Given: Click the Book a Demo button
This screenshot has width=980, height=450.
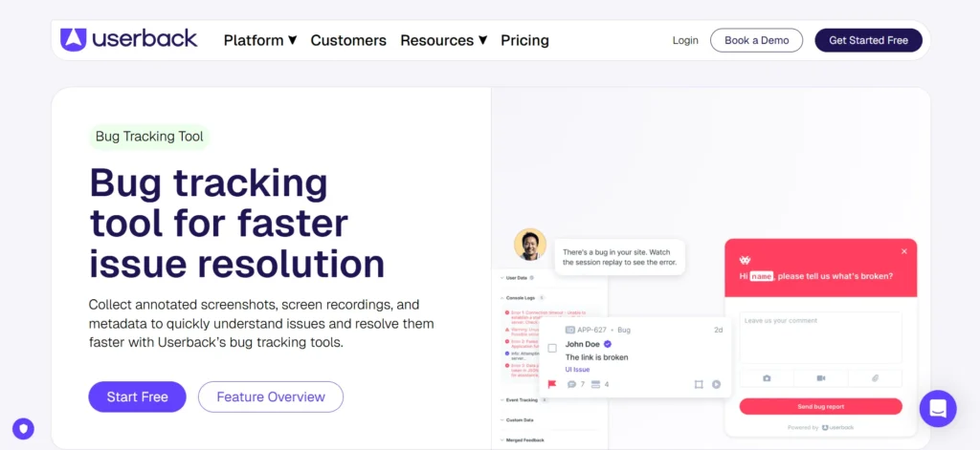Looking at the screenshot, I should click(x=756, y=40).
